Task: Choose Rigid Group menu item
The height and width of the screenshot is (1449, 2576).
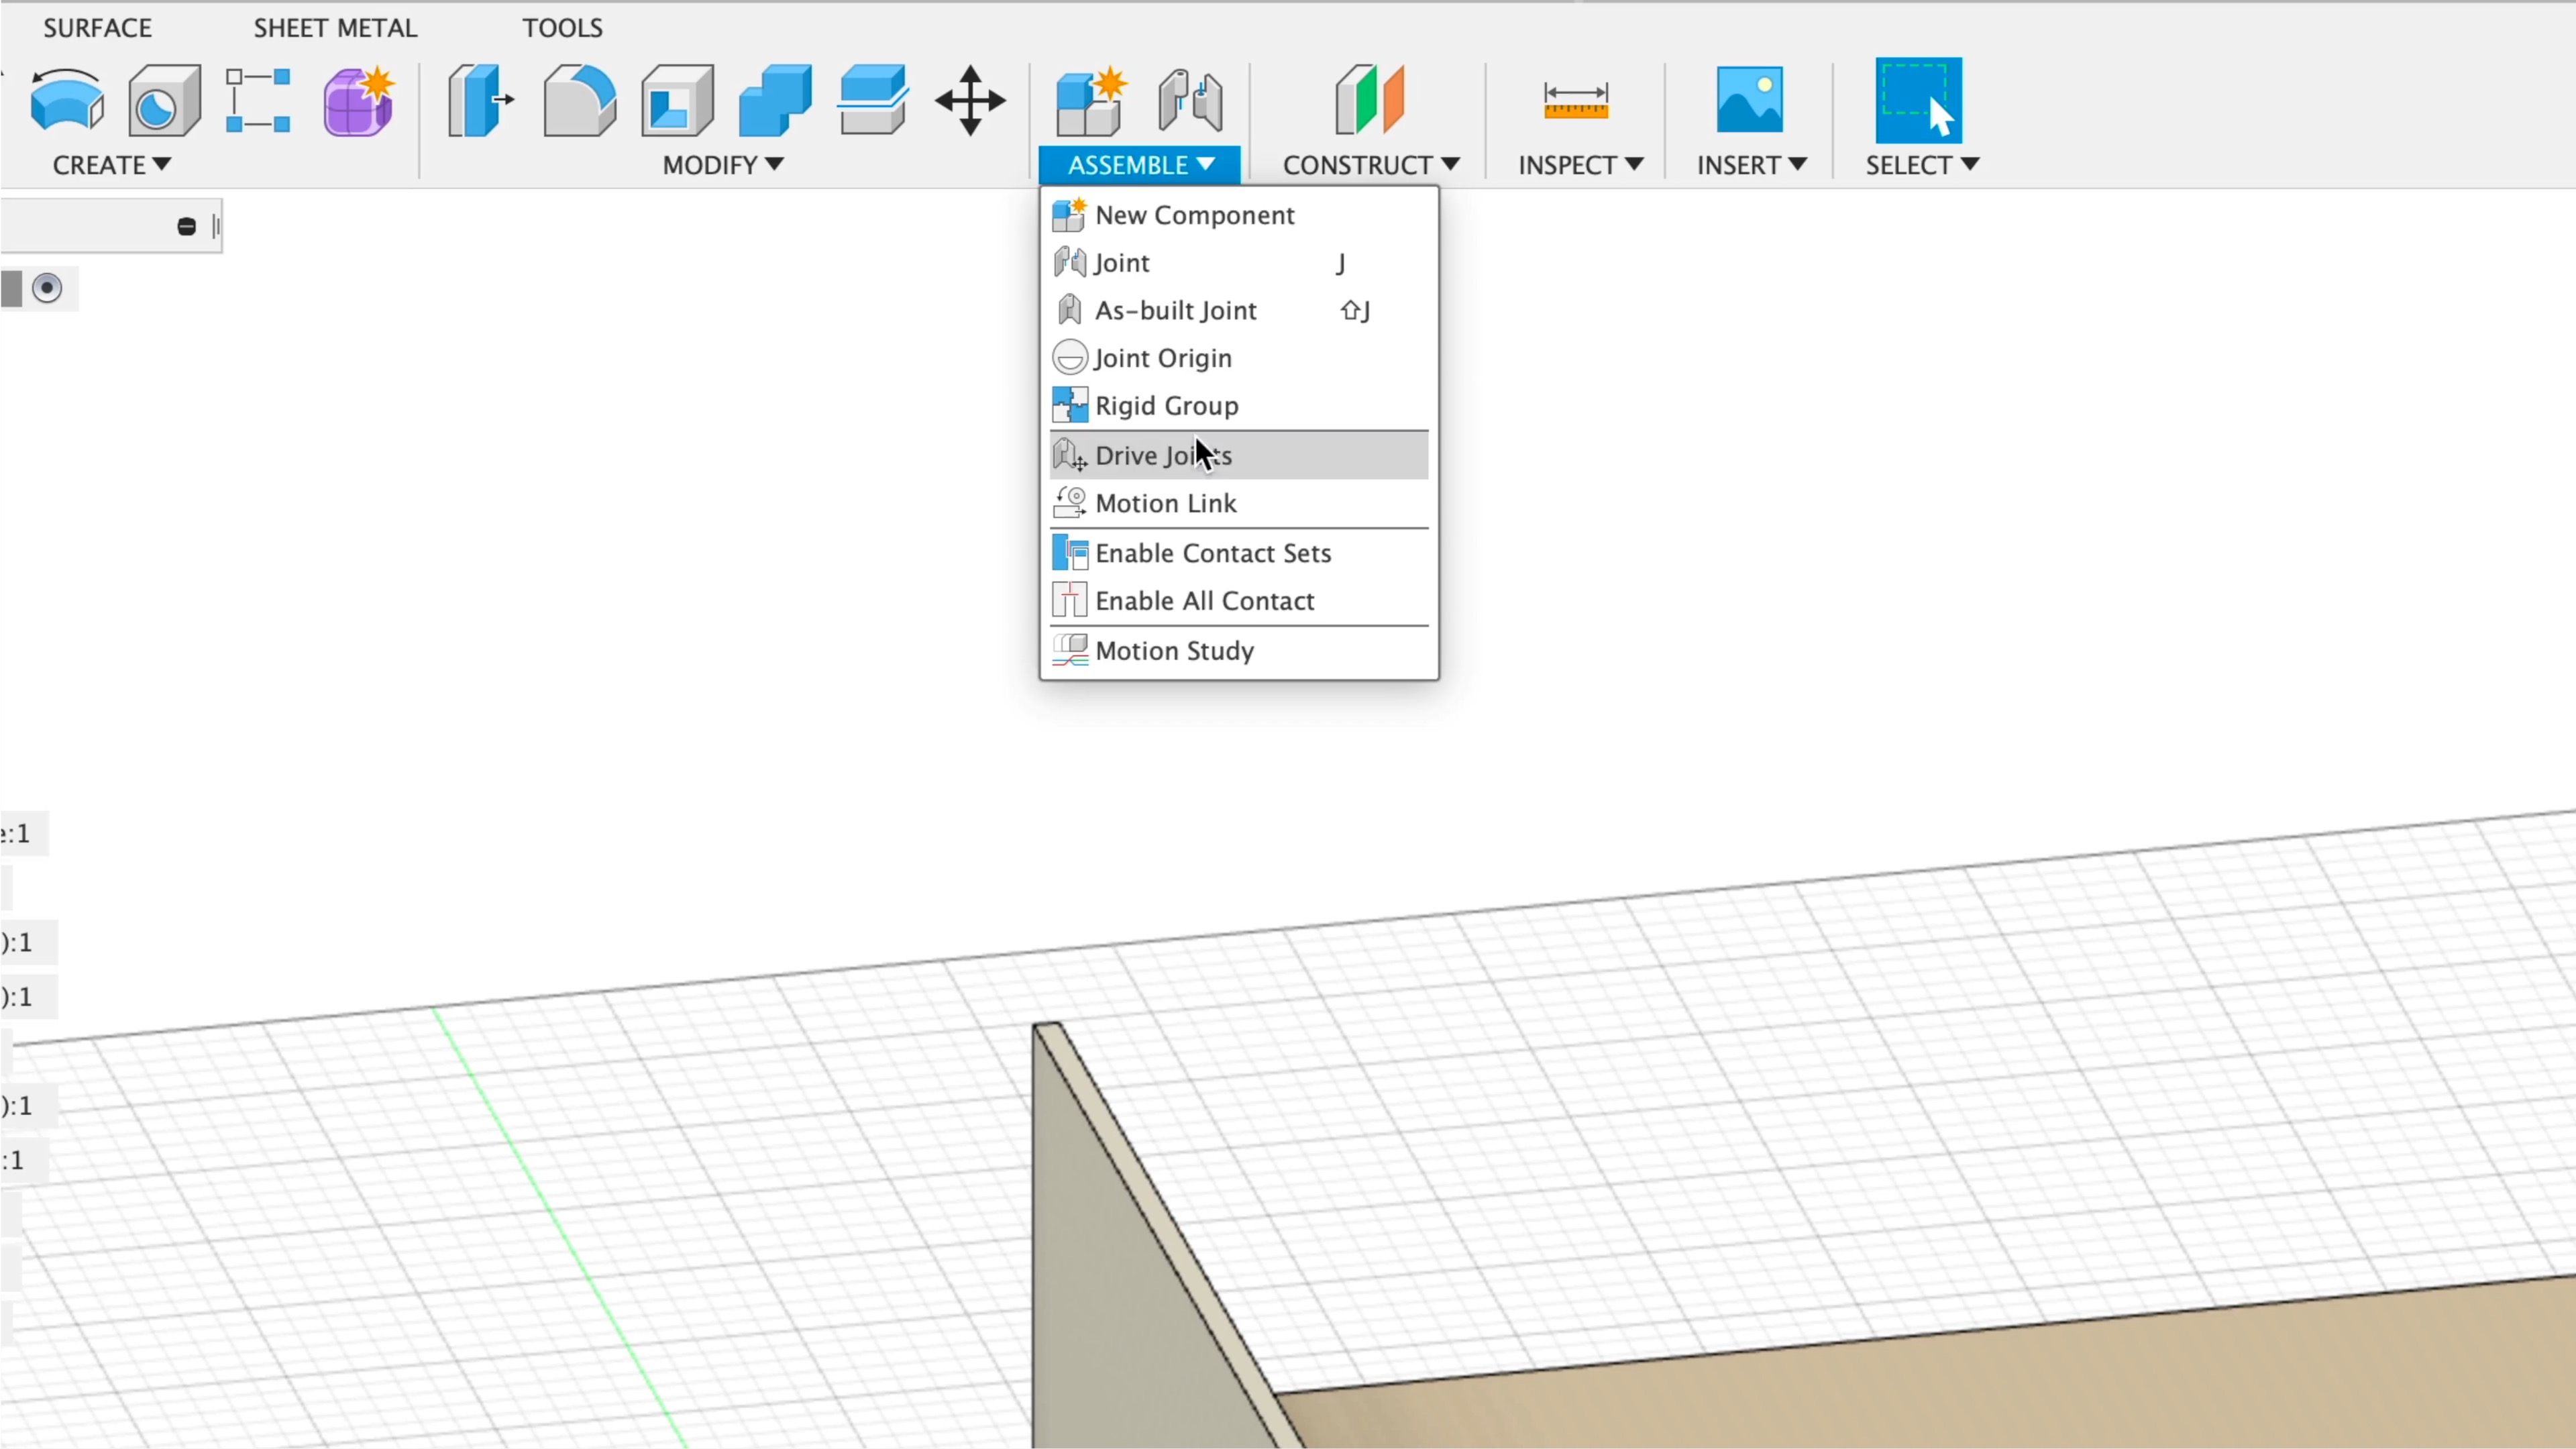Action: (x=1238, y=406)
